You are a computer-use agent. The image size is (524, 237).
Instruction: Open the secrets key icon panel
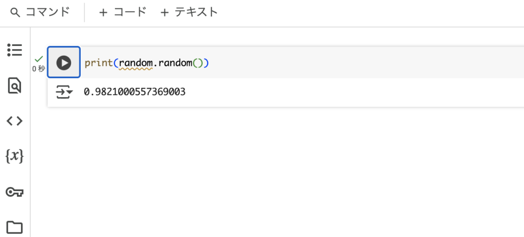click(x=15, y=192)
